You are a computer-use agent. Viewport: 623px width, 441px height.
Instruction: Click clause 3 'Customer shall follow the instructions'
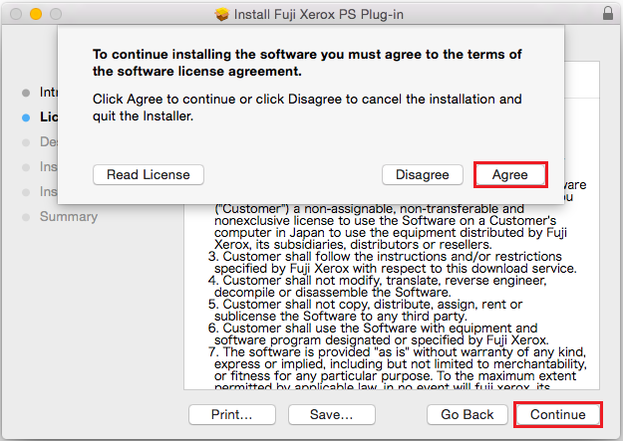[x=336, y=257]
